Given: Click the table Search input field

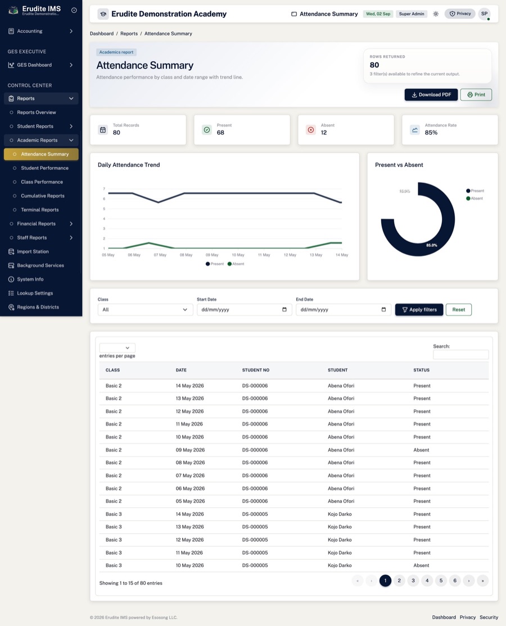Looking at the screenshot, I should pos(460,354).
